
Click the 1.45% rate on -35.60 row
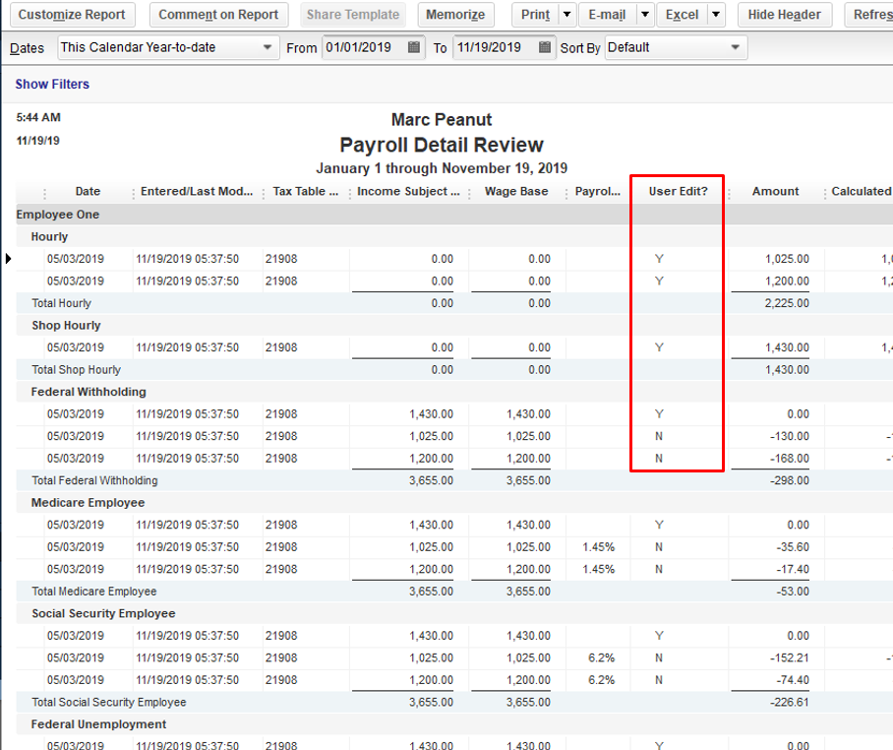pos(599,547)
